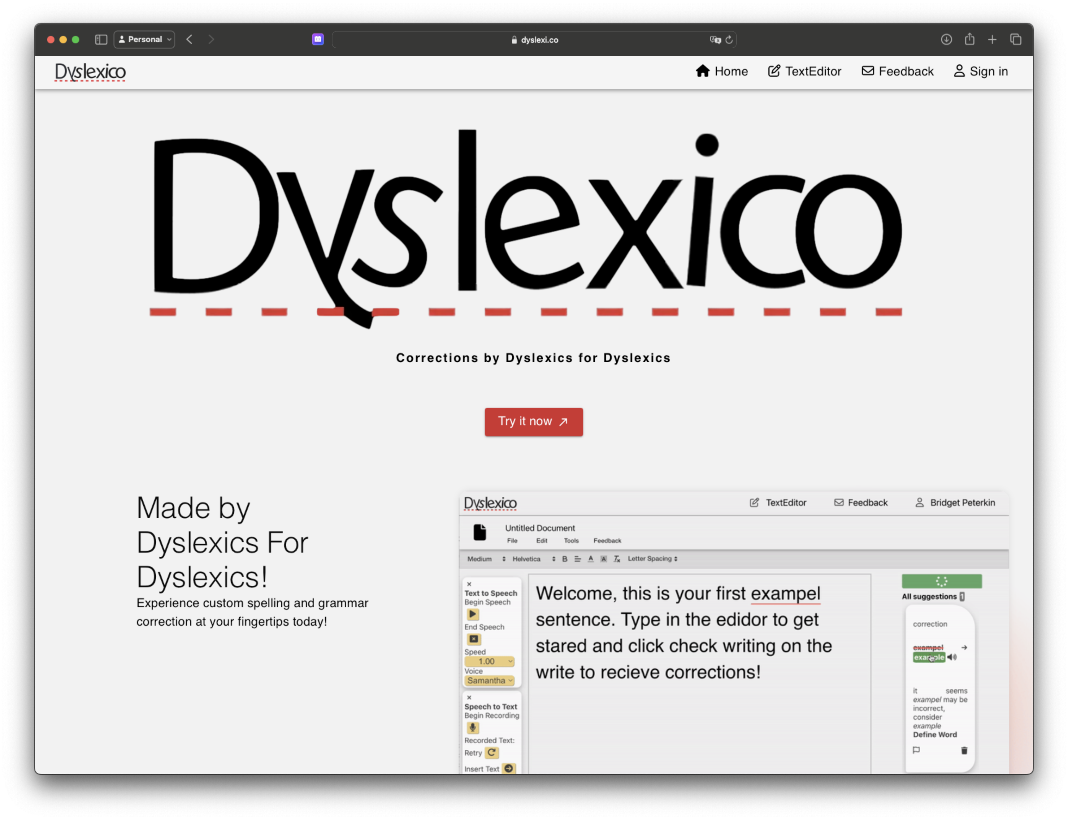Click the red Try it now button

[x=534, y=422]
